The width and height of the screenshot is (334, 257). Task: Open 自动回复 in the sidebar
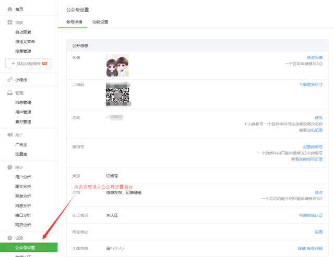coord(23,32)
